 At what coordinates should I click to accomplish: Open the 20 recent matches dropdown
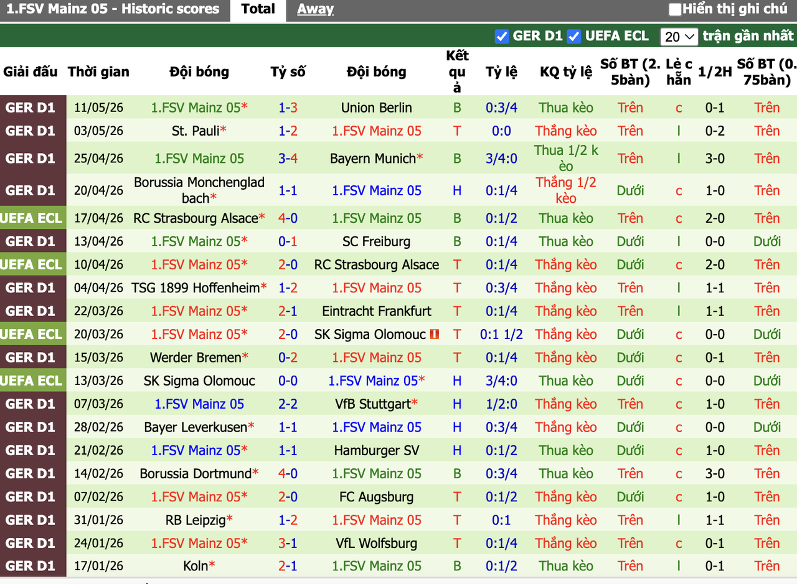click(x=679, y=37)
